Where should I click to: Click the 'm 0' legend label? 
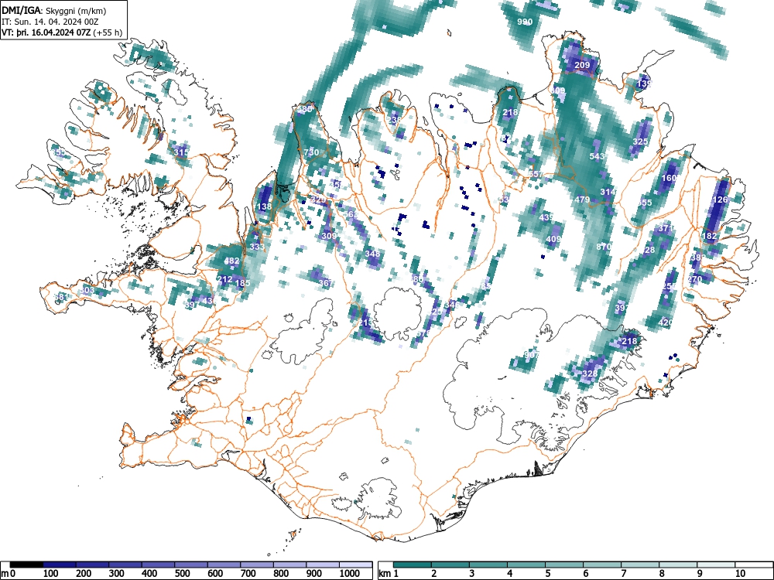point(9,574)
